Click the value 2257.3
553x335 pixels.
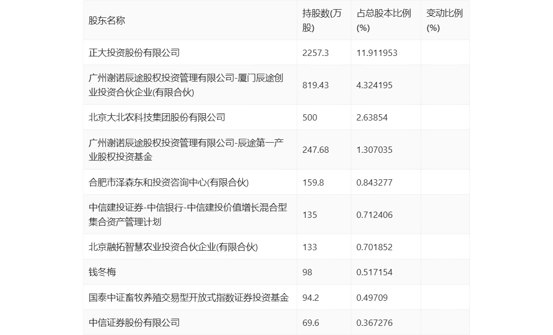pos(316,53)
